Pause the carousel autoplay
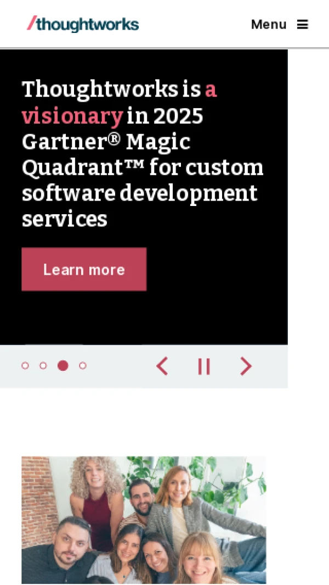Screen dimensions: 329x585 [204, 366]
